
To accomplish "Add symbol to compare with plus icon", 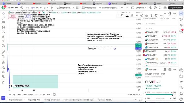I will [x=22, y=8].
